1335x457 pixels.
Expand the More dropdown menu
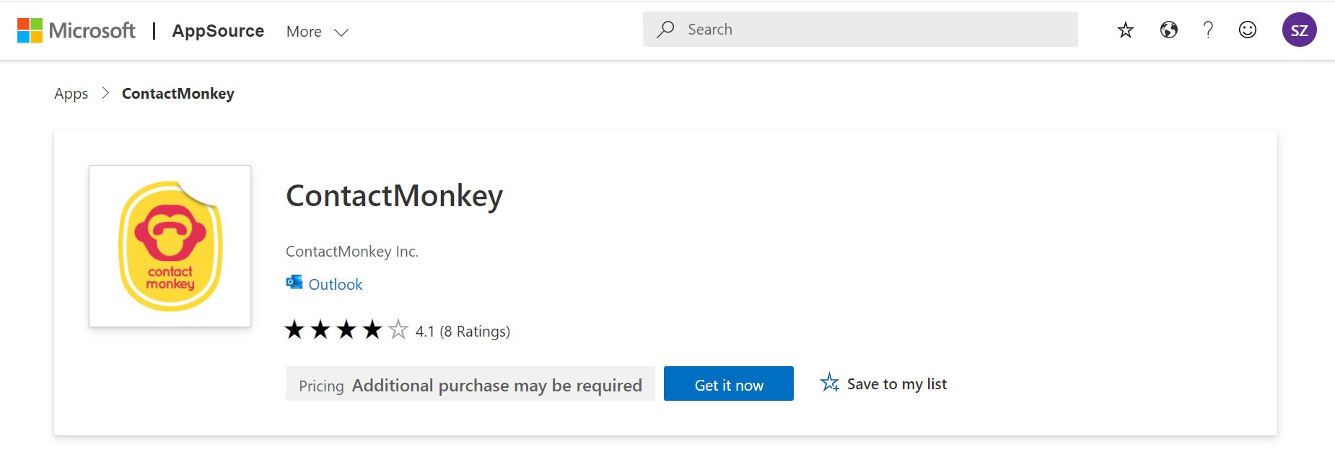tap(318, 32)
